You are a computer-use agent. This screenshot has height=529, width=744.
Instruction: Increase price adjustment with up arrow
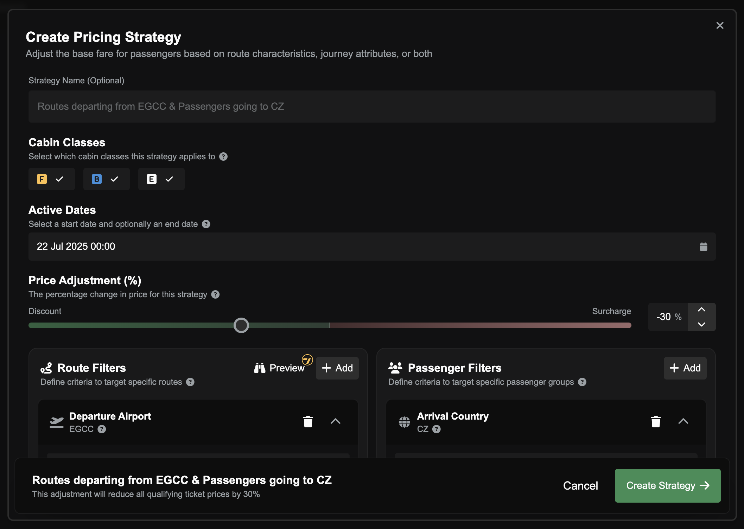(x=701, y=310)
